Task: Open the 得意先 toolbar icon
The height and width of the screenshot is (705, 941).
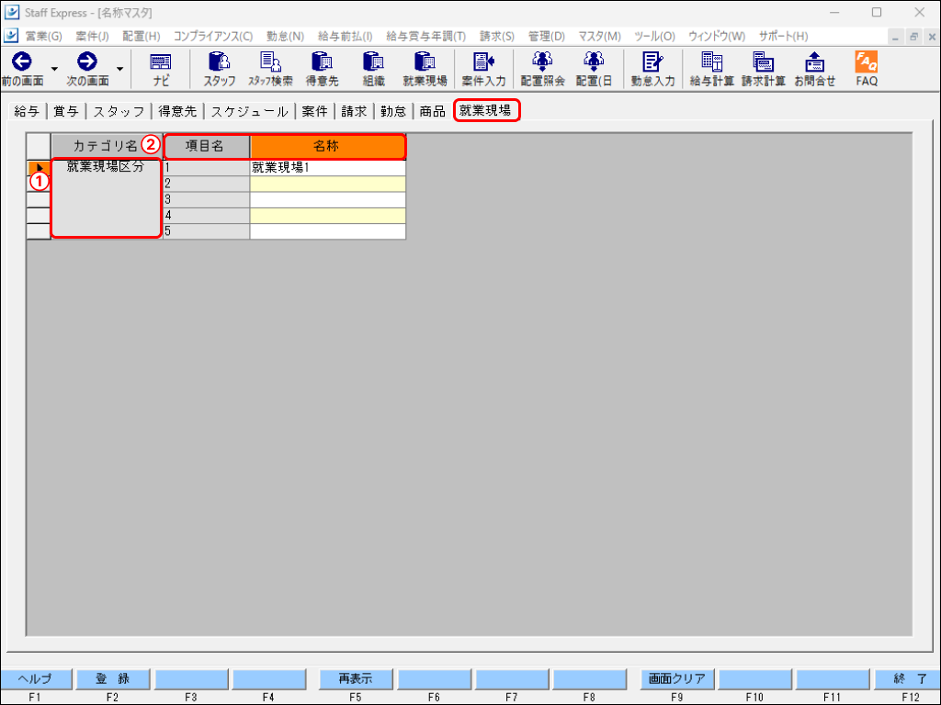Action: 323,69
